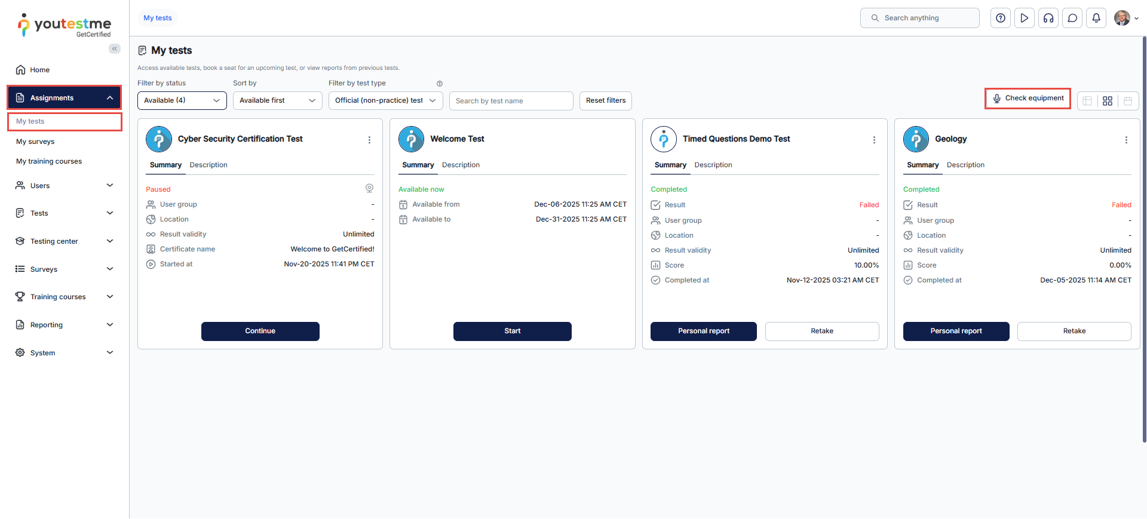Open the Filter by status dropdown
Image resolution: width=1147 pixels, height=519 pixels.
(x=182, y=100)
